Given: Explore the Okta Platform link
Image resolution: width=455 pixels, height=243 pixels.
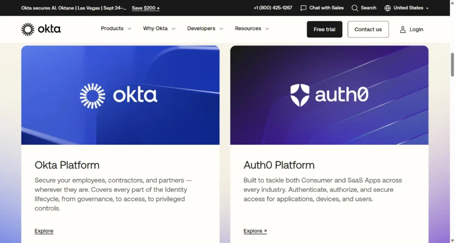Looking at the screenshot, I should (44, 231).
